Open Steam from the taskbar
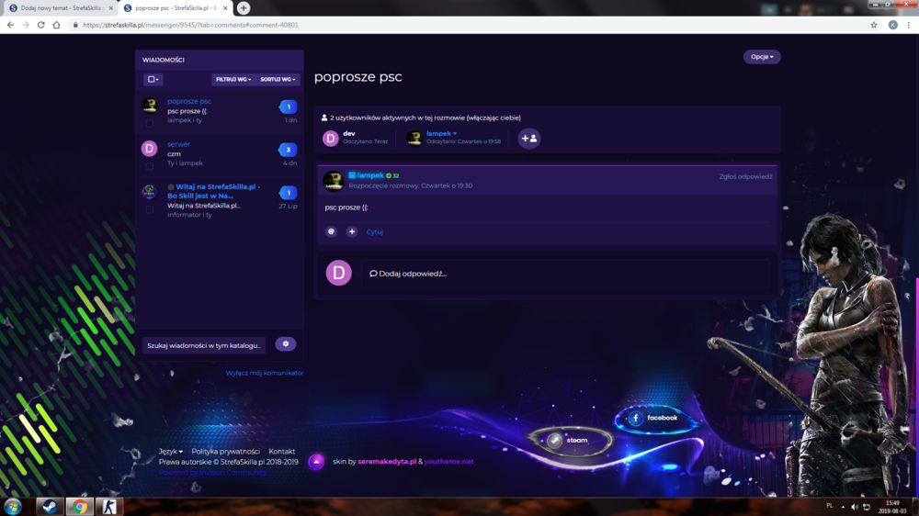919x516 pixels. (x=50, y=507)
